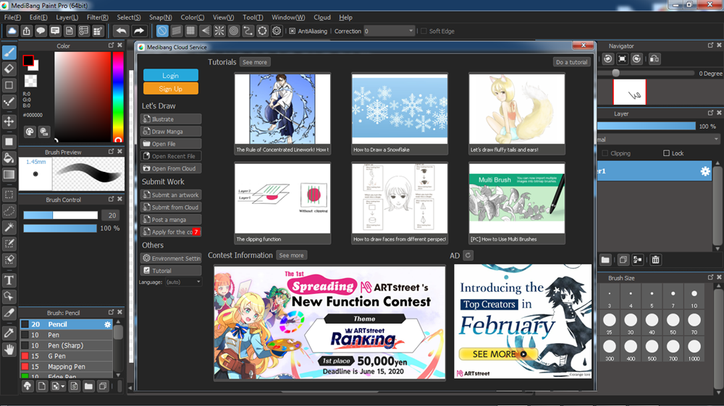Open the Layer menu
The height and width of the screenshot is (406, 724).
(x=67, y=17)
